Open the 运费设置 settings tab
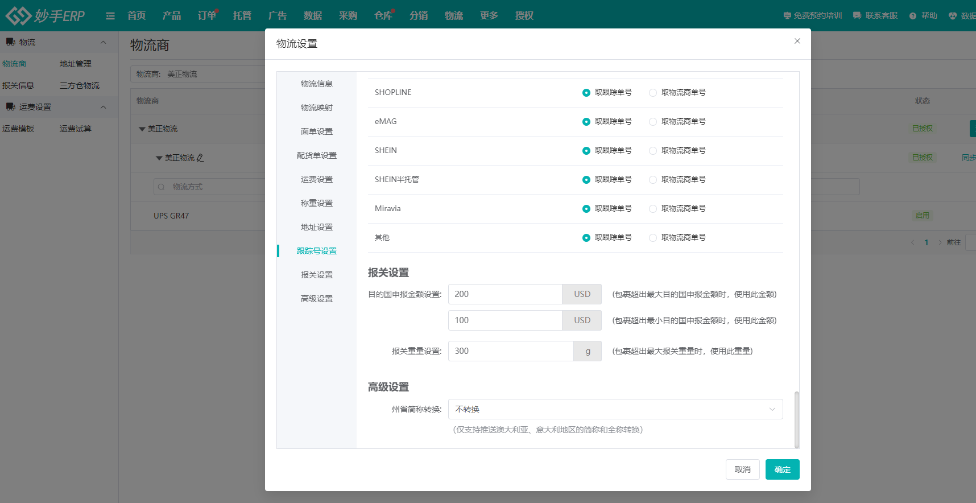The width and height of the screenshot is (976, 503). click(x=317, y=179)
